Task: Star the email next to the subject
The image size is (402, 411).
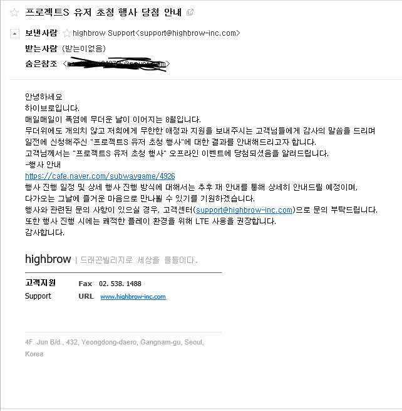Action: pyautogui.click(x=14, y=13)
